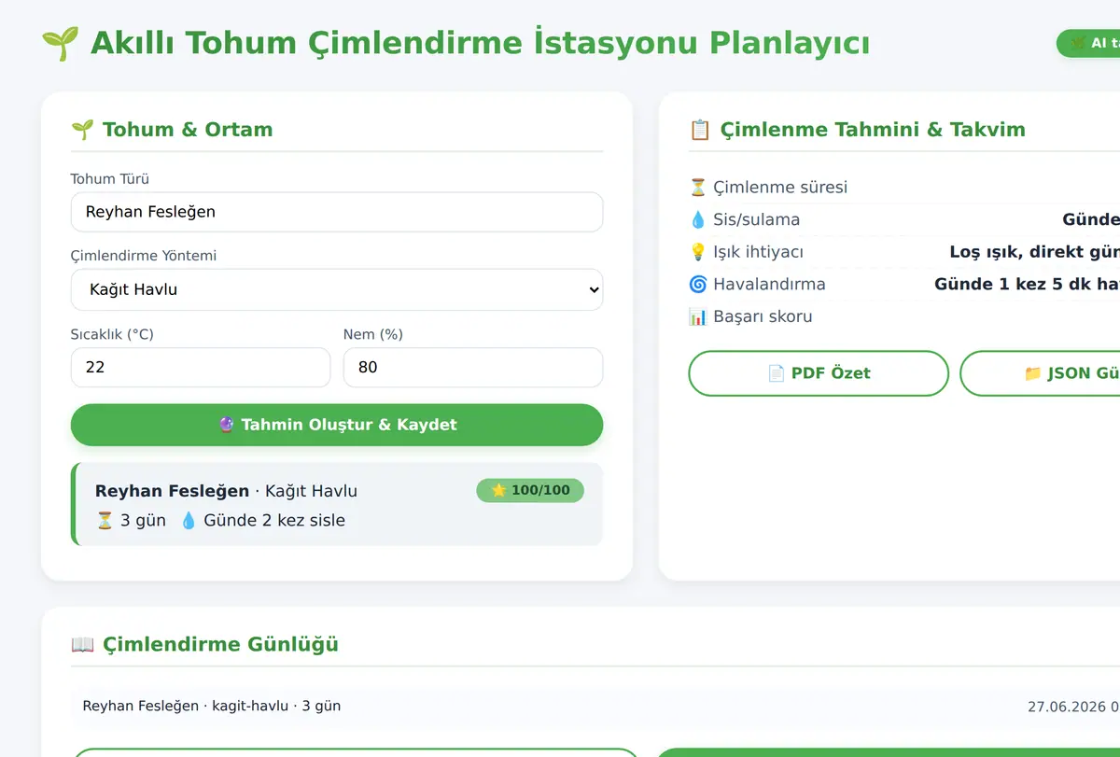Click the light bulb icon next to Işık ihtiyacı
This screenshot has height=757, width=1120.
click(x=698, y=252)
